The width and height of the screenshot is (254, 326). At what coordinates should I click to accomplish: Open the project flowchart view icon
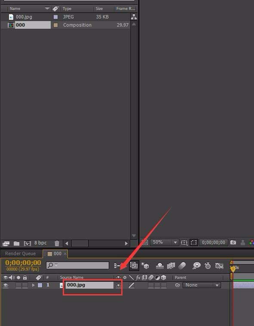[x=134, y=17]
